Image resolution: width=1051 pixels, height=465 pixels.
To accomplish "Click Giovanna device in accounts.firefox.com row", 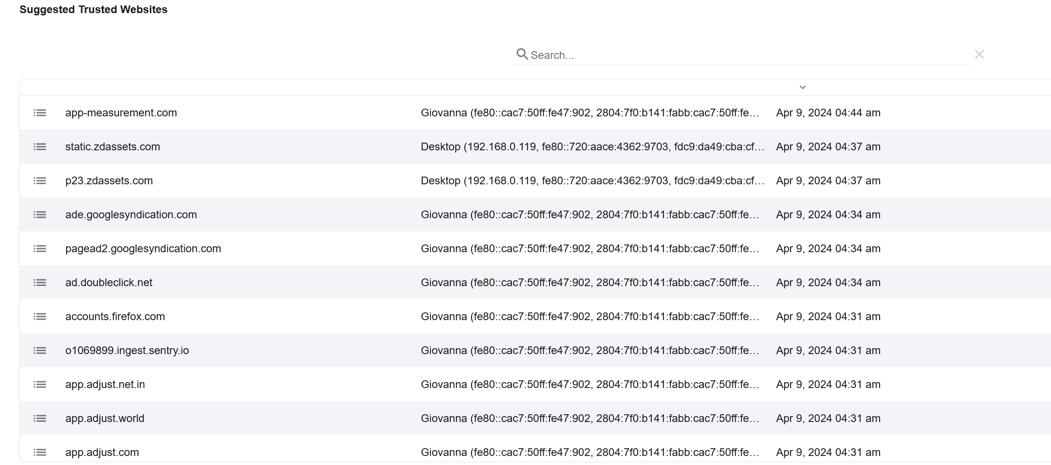I will pos(590,316).
